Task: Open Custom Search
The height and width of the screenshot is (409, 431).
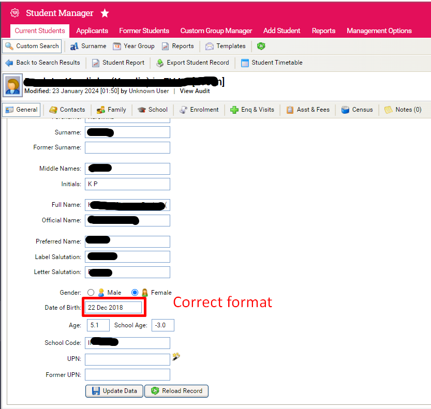Action: (32, 46)
